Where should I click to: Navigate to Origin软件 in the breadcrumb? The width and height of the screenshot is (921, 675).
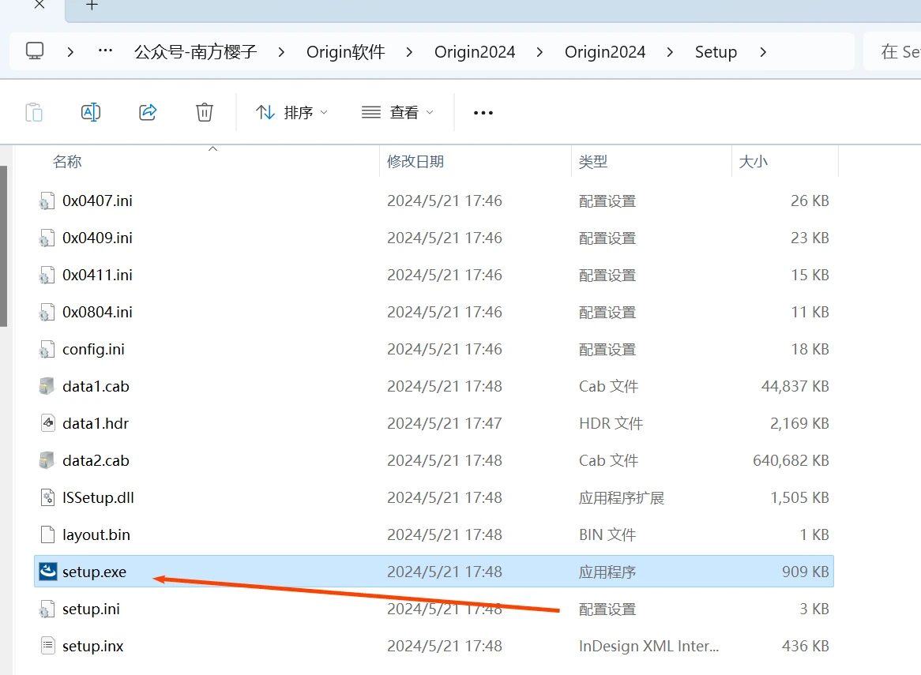345,51
